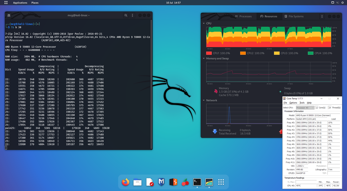Click the 'pain25:' line in terminal

57,128
